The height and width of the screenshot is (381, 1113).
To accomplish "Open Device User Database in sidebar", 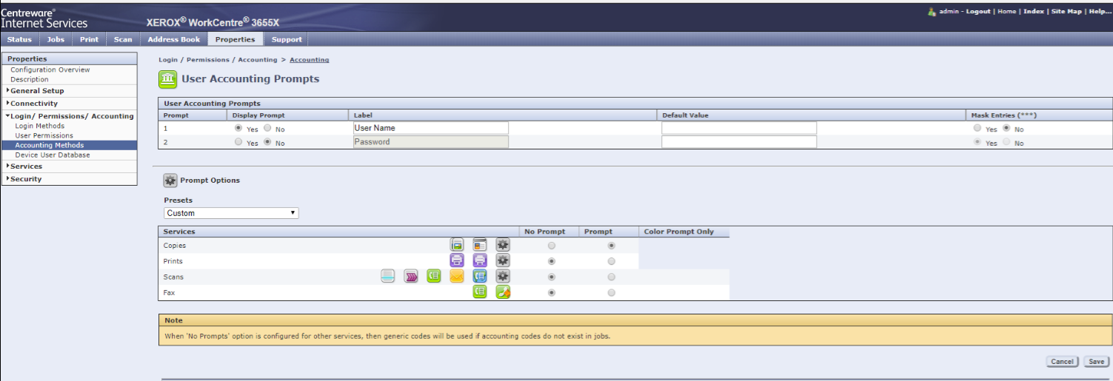I will pos(52,155).
